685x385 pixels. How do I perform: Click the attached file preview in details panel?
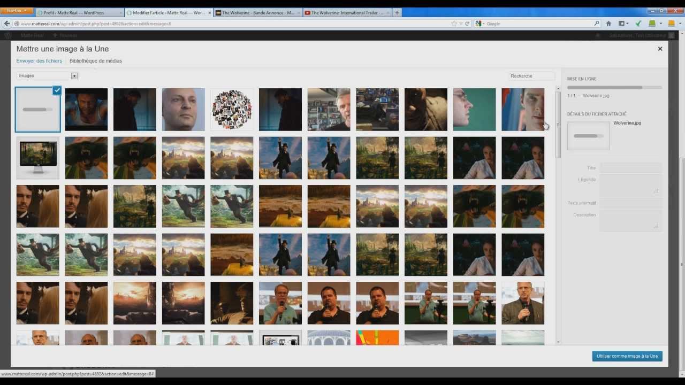(588, 136)
